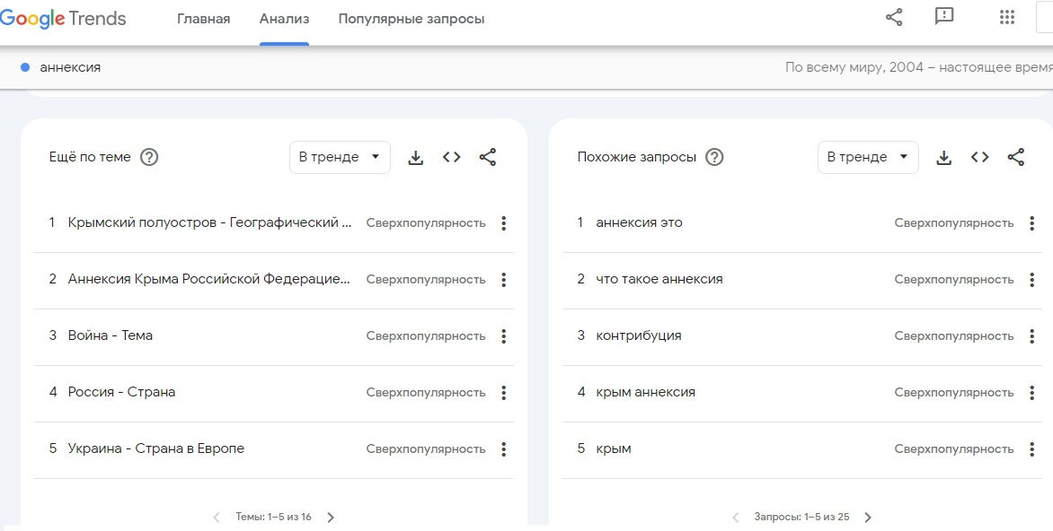Viewport: 1053px width, 531px height.
Task: Click Сверхпопулярность label for крым аннексия
Action: point(953,392)
